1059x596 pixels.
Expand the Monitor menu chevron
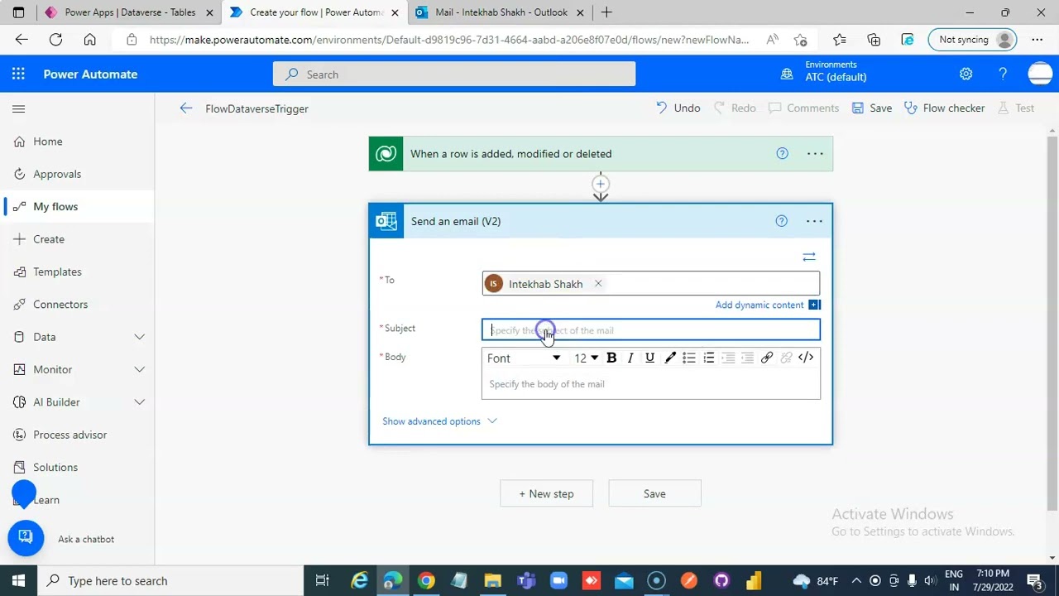coord(139,369)
